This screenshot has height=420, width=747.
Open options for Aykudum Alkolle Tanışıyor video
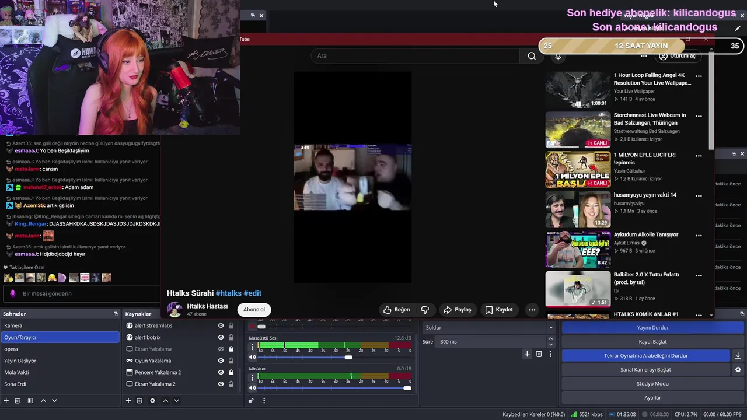click(x=699, y=235)
